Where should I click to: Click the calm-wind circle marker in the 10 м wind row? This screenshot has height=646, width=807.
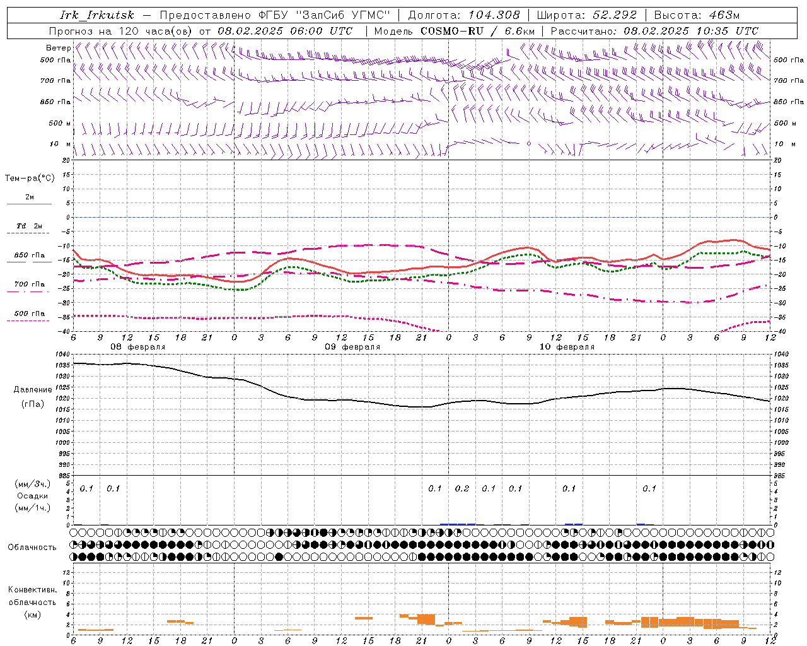pos(529,144)
